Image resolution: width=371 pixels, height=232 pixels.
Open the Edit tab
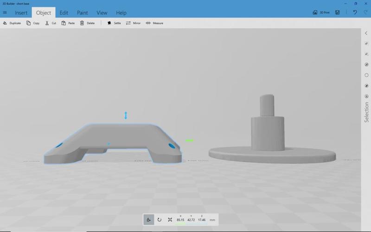coord(64,13)
